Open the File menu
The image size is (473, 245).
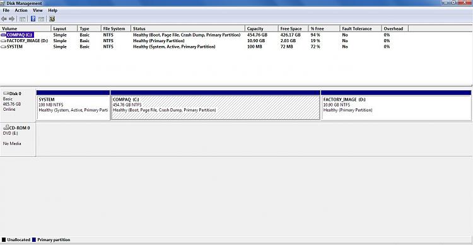(x=6, y=10)
